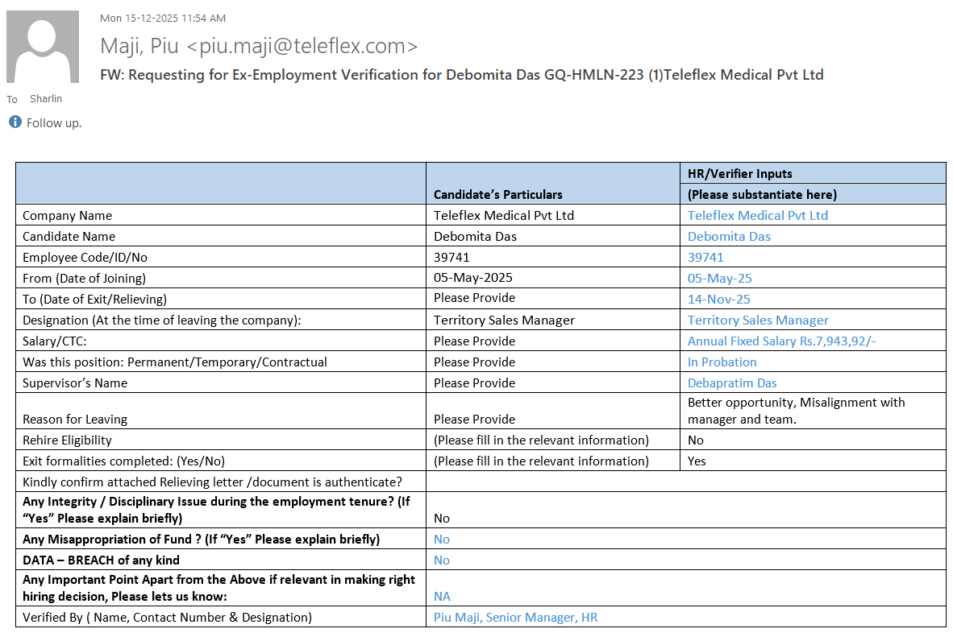Image resolution: width=953 pixels, height=641 pixels.
Task: Click the empty cell beside Relieving letter confirmation
Action: [685, 482]
